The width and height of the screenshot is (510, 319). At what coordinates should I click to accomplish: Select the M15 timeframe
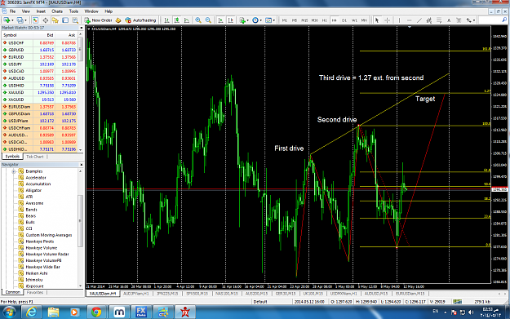(304, 20)
